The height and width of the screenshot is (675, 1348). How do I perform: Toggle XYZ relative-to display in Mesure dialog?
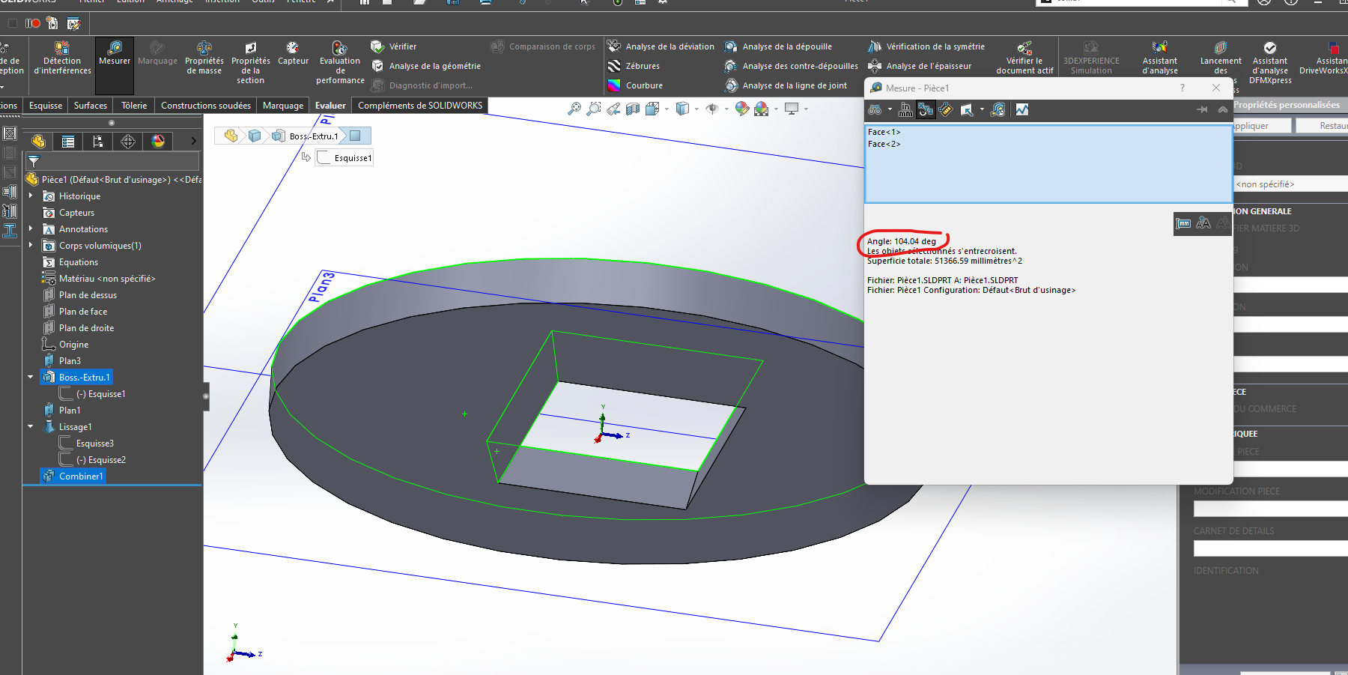(x=926, y=110)
